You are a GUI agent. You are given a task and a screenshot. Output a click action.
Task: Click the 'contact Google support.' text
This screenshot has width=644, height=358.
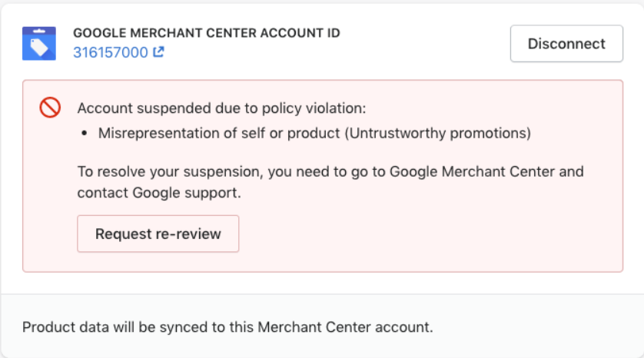(159, 193)
